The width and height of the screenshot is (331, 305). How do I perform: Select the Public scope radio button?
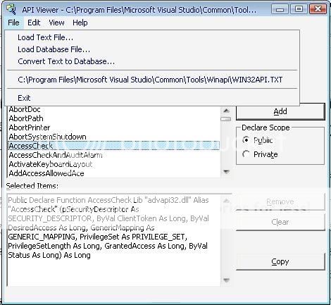(246, 140)
